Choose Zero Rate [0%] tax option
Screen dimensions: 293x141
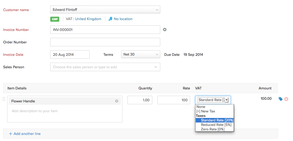pos(213,129)
